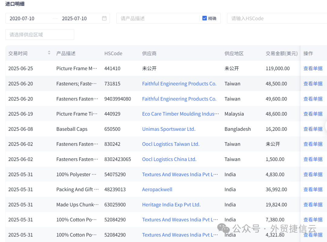The height and width of the screenshot is (242, 327).
Task: Open Heritage India Exp Pvt Ltd. link
Action: [171, 205]
